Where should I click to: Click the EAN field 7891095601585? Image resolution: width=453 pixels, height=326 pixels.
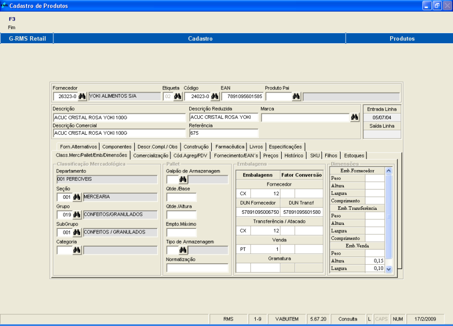click(243, 97)
